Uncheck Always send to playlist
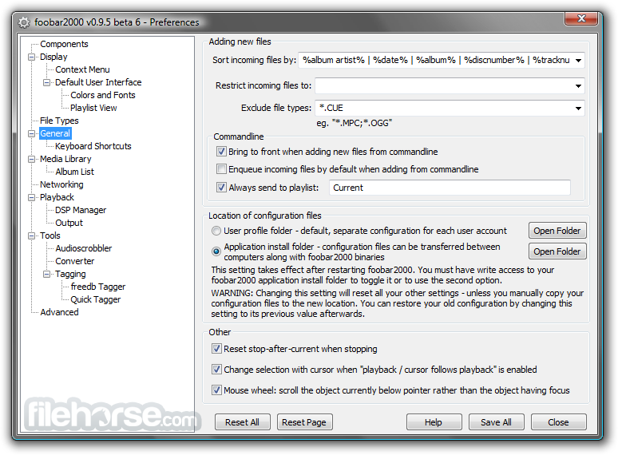The height and width of the screenshot is (455, 618). [x=222, y=188]
